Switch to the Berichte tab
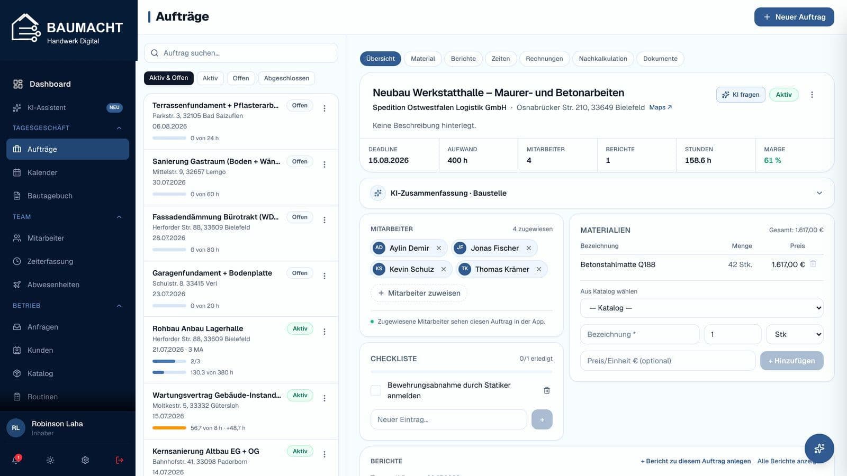Viewport: 847px width, 476px height. pyautogui.click(x=463, y=59)
